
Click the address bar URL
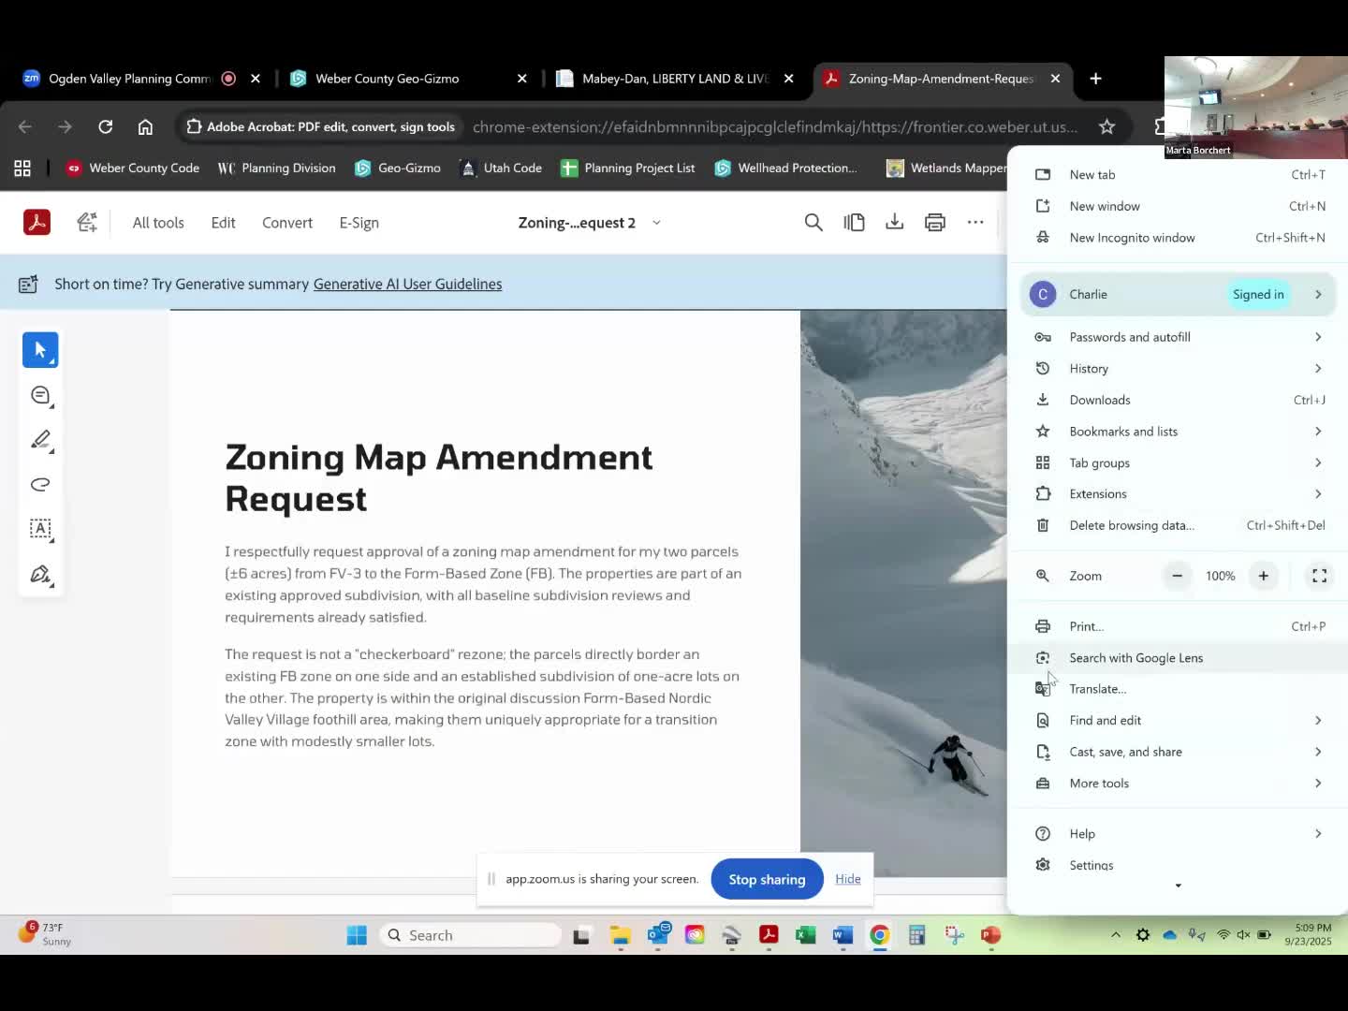click(x=774, y=126)
